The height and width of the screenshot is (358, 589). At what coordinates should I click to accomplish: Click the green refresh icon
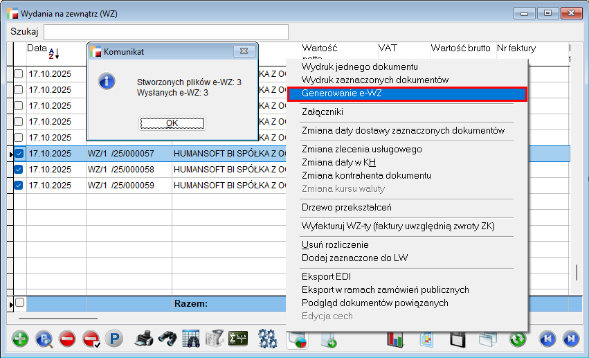point(518,339)
